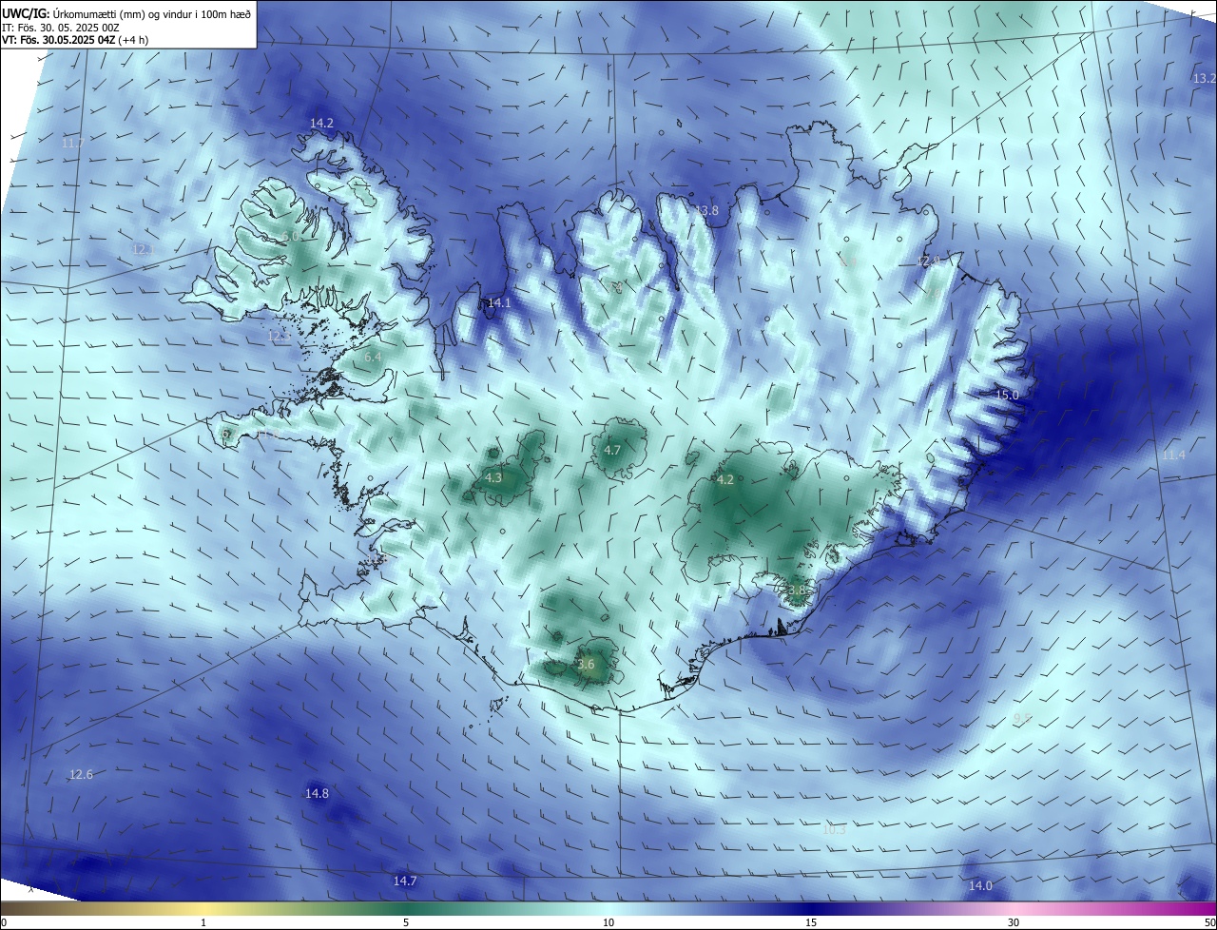Screen dimensions: 1217x930
Task: Click the 4.2 value on Vatnajökull
Action: 725,480
